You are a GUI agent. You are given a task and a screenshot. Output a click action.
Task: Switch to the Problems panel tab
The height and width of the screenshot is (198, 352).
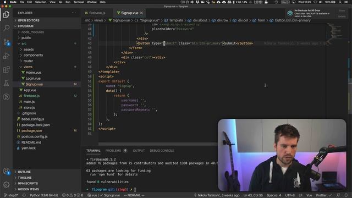point(113,151)
